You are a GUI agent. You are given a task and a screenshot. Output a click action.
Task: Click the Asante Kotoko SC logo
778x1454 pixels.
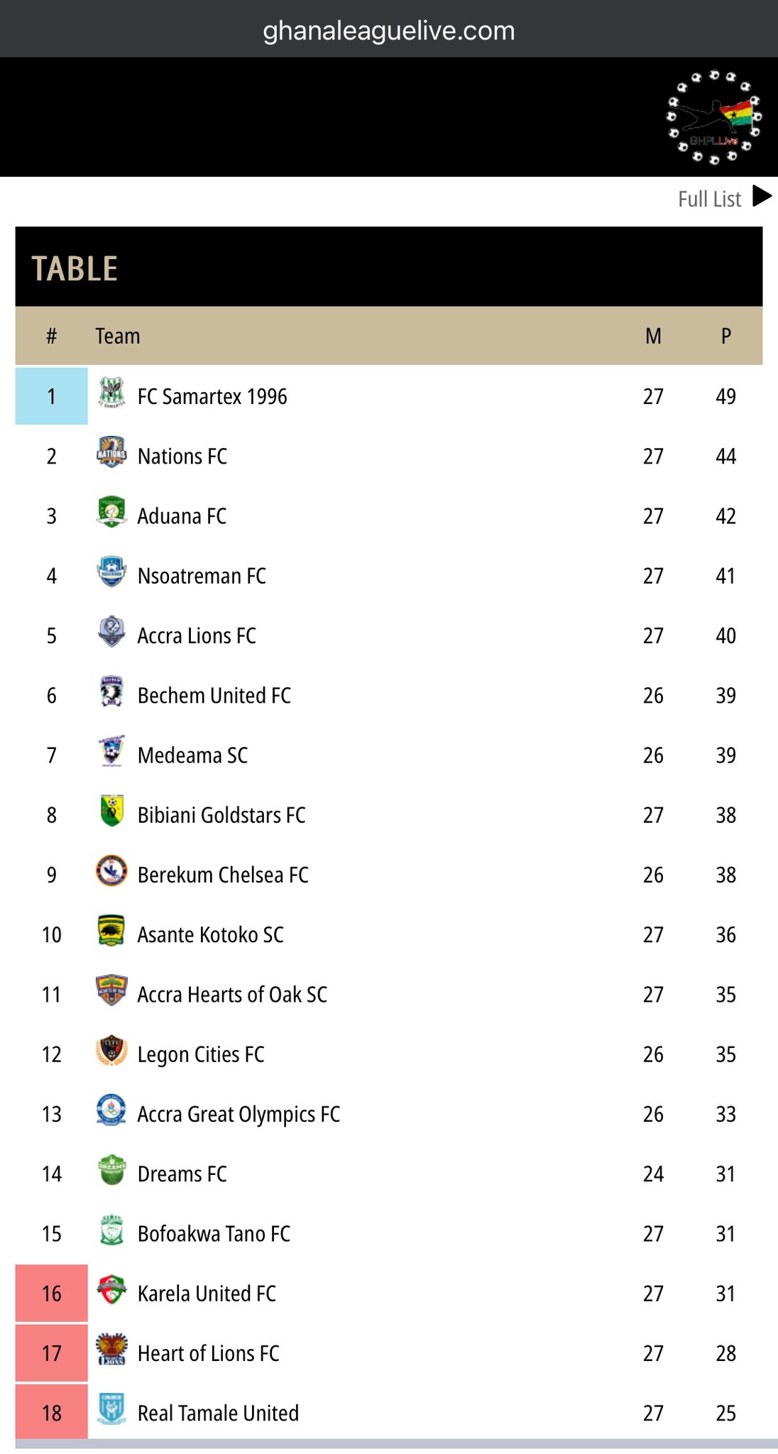point(111,931)
